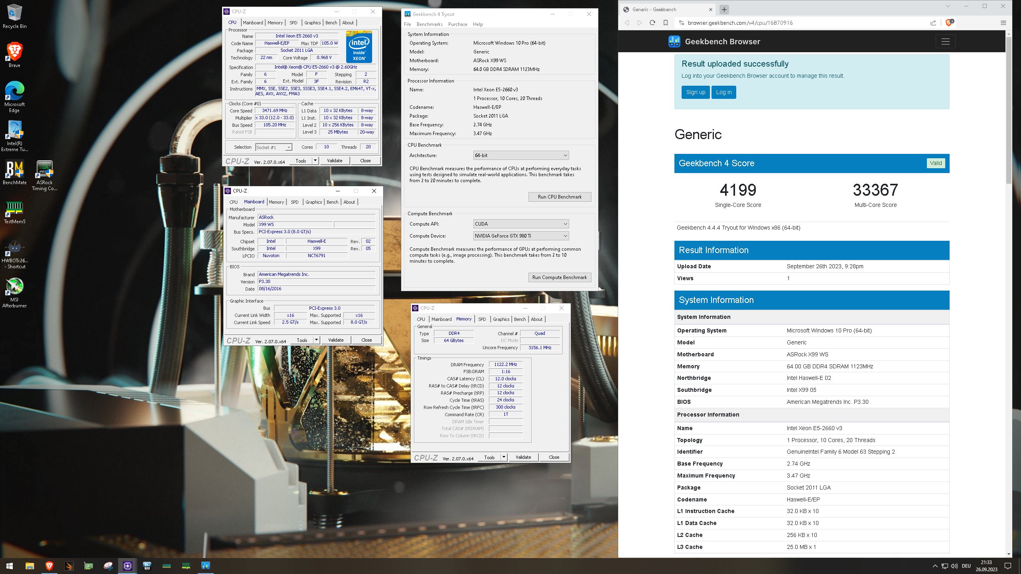Open network settings tray icon
Screen dimensions: 1021x574
(944, 566)
